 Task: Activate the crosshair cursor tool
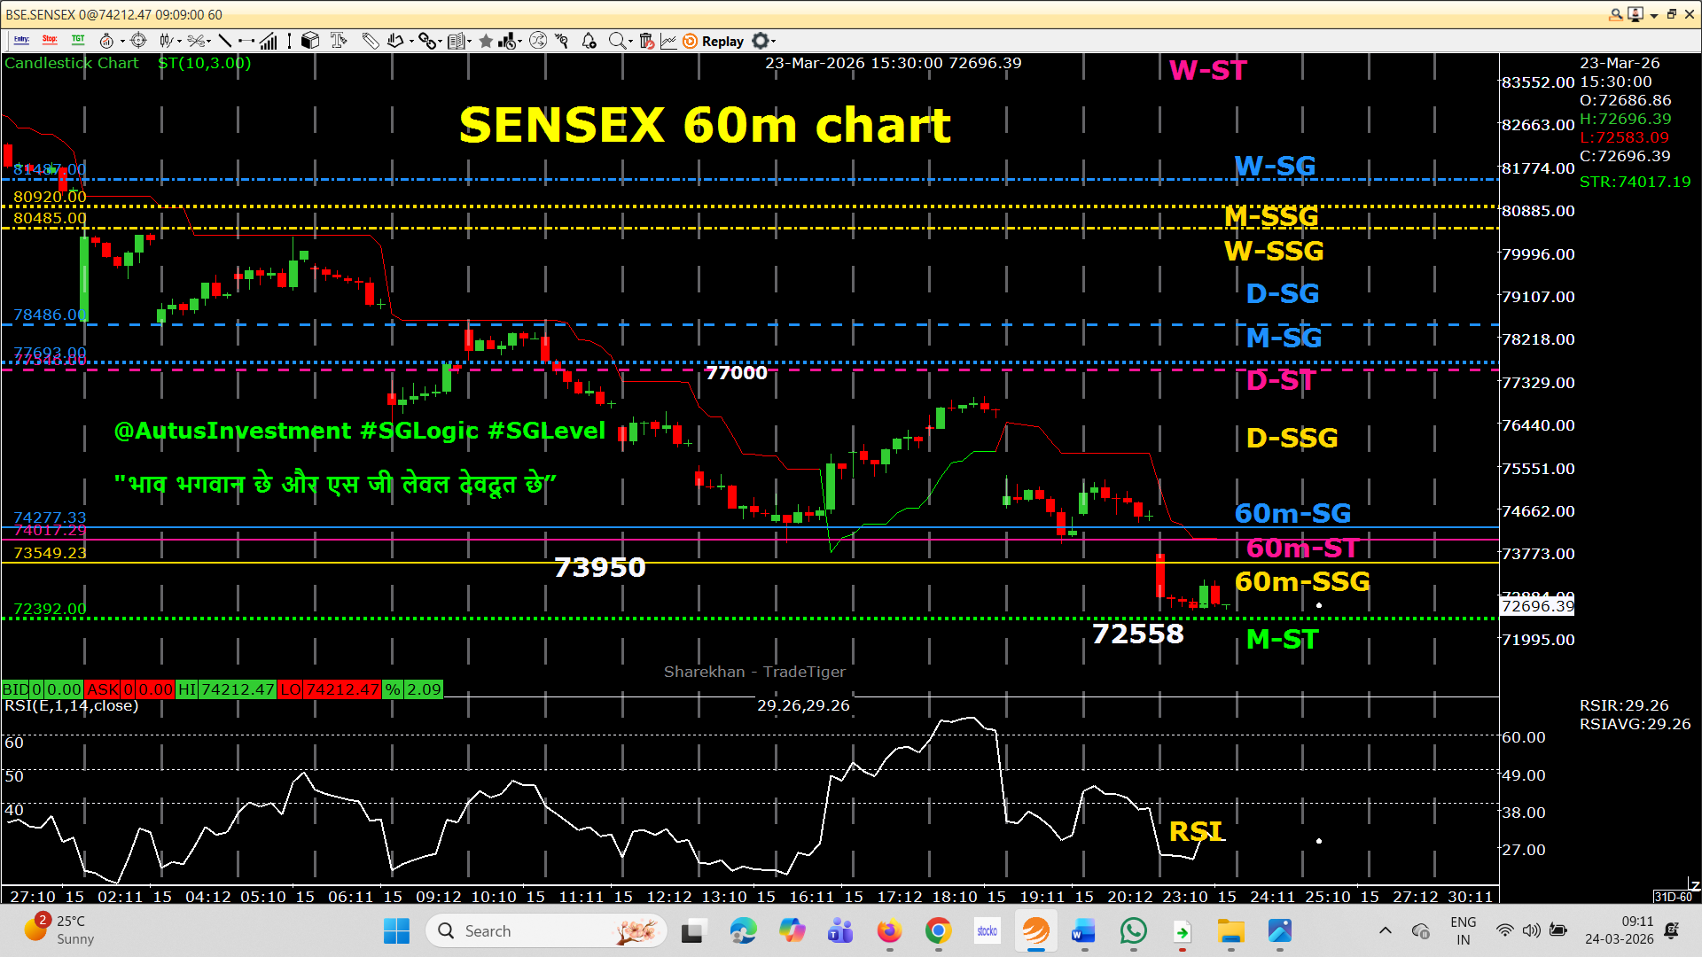coord(138,41)
